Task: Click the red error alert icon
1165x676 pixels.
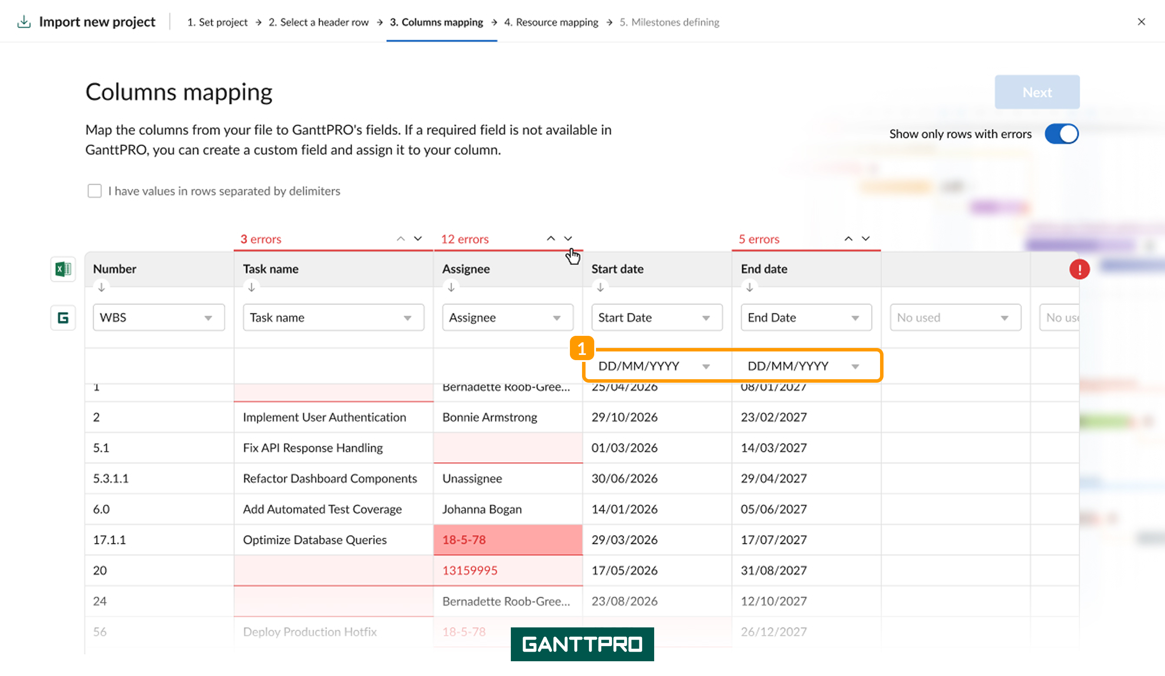Action: tap(1079, 269)
